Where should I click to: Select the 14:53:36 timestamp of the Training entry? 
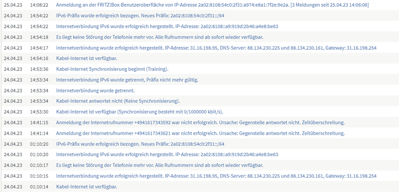[x=39, y=69]
